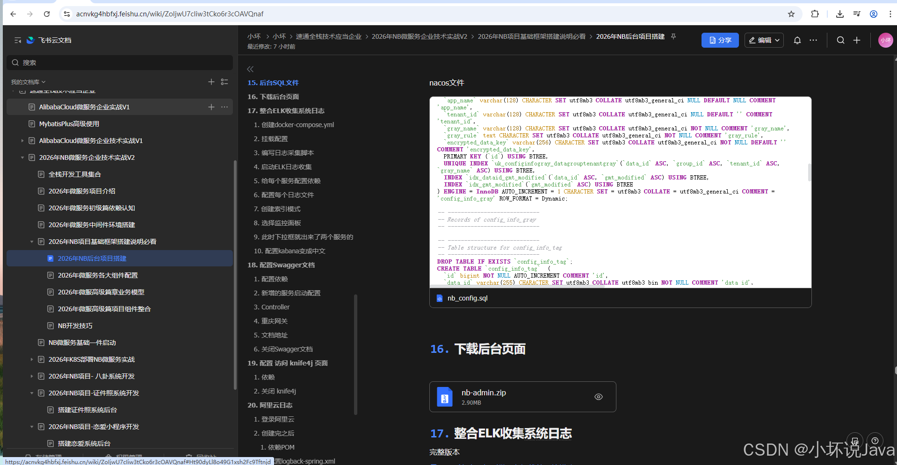The image size is (897, 465).
Task: Open 回收站 recycle bin at sidebar bottom
Action: [202, 457]
